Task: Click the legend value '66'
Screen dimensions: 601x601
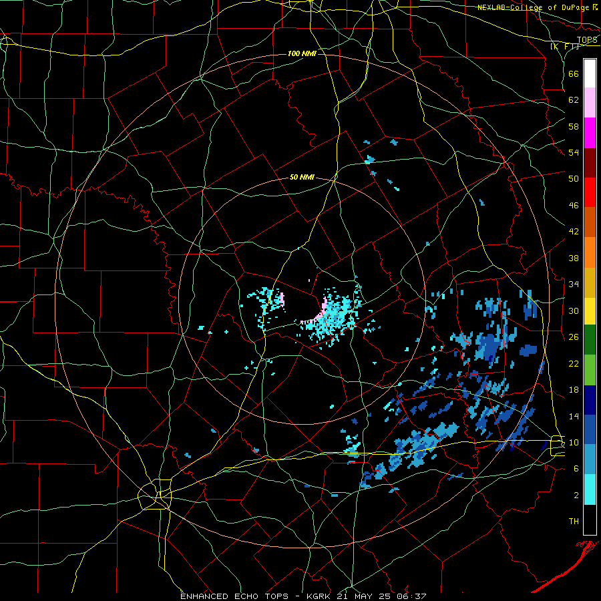Action: 574,73
